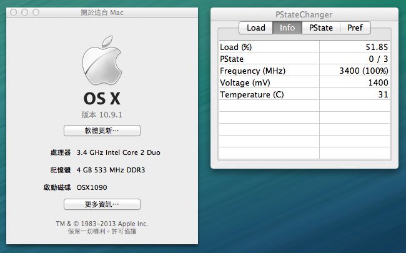Click the voltage value 1400
Screen dimensions: 406x253
coord(379,82)
